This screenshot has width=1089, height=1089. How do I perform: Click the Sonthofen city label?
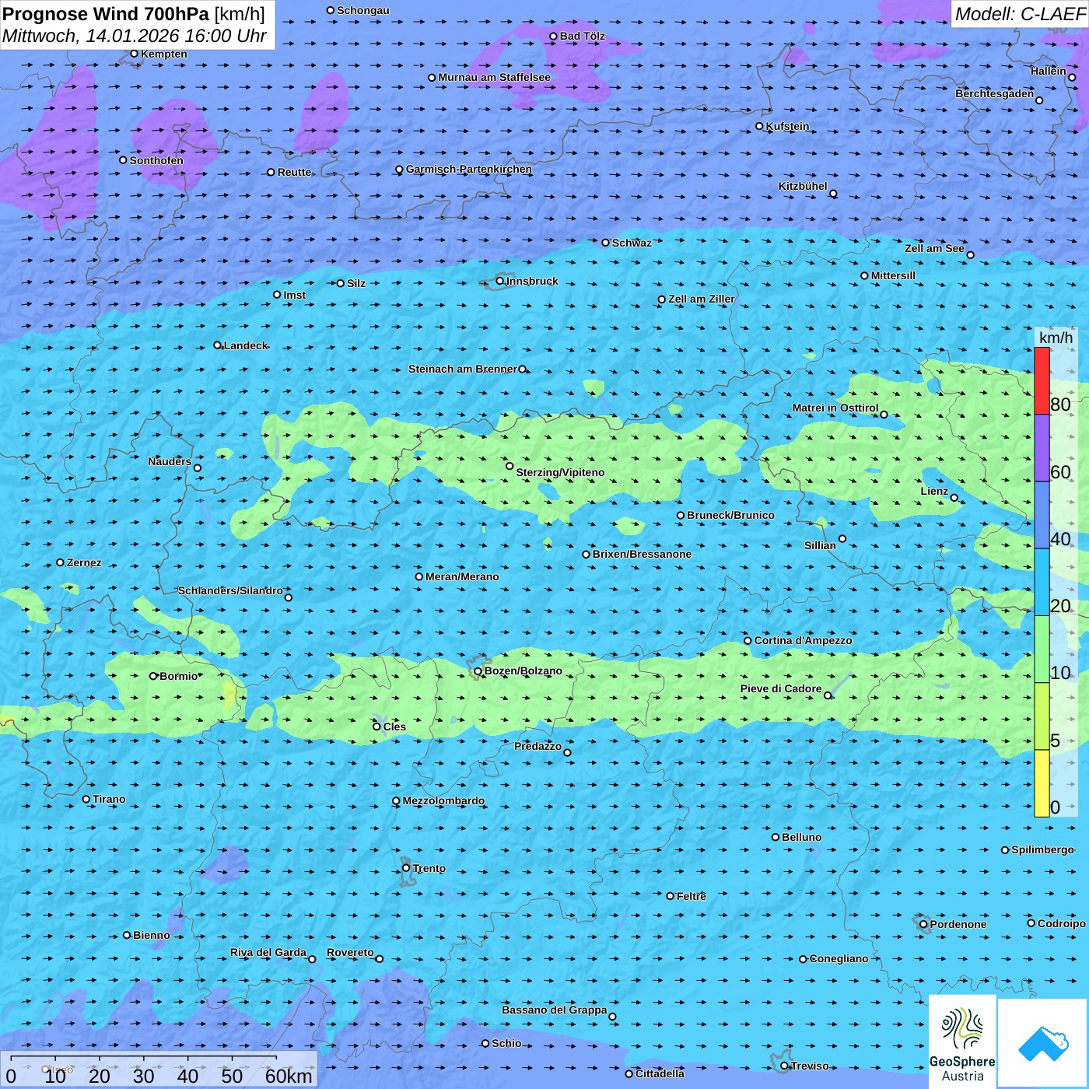point(156,160)
